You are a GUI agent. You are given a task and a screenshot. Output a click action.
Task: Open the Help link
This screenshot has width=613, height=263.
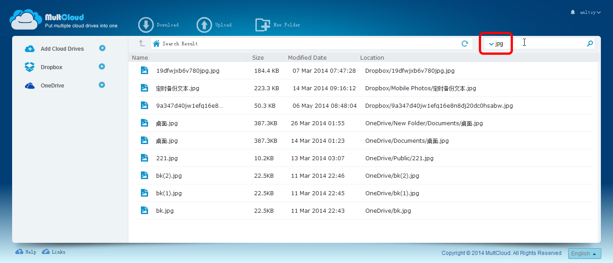tap(26, 252)
